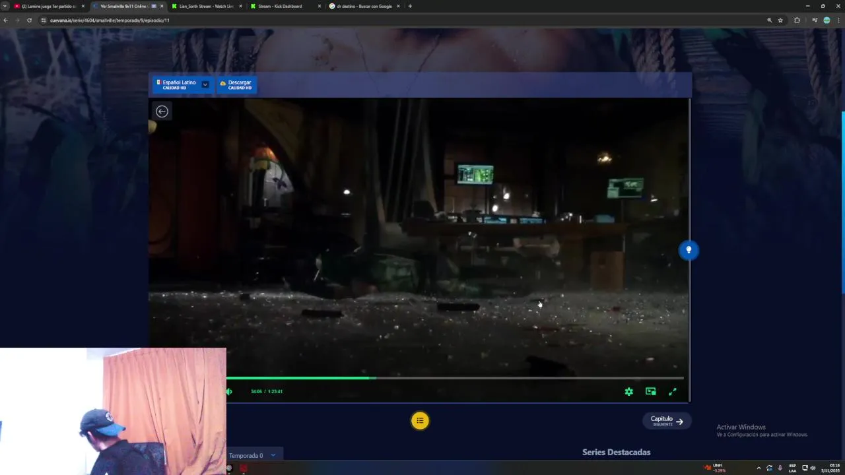The width and height of the screenshot is (845, 475).
Task: Click the 34:05 / 1:23:41 time display
Action: coord(267,391)
